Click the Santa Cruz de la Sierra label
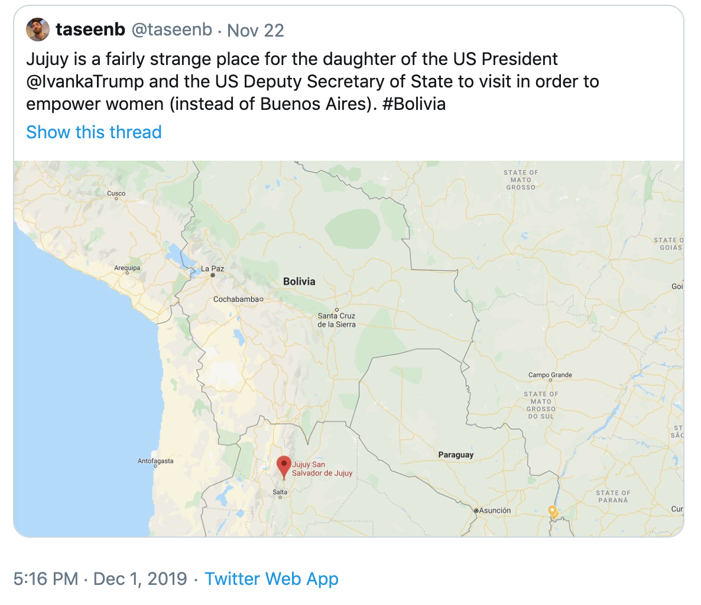This screenshot has width=701, height=605. coord(336,320)
